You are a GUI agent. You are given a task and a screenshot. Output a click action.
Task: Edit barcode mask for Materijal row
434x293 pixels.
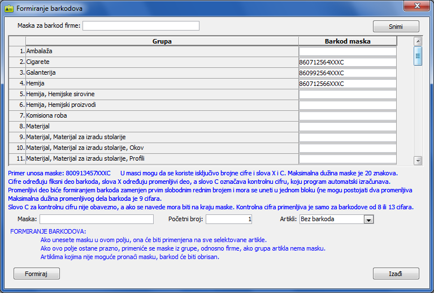coord(348,127)
